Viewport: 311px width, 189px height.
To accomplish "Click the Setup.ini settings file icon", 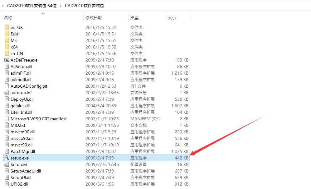I will pos(7,164).
